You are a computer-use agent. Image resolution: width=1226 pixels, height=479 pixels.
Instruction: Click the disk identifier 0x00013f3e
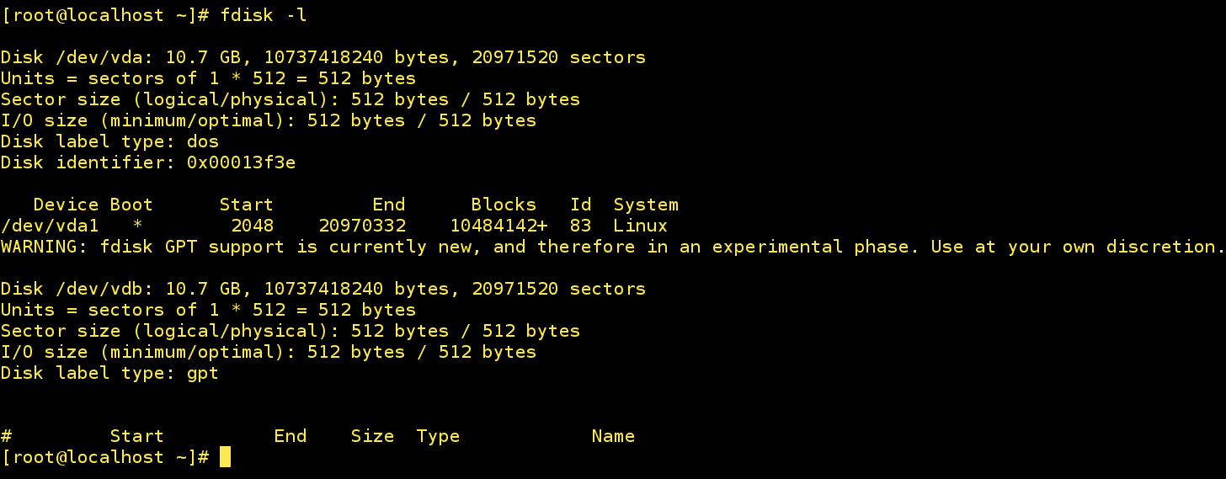click(241, 162)
